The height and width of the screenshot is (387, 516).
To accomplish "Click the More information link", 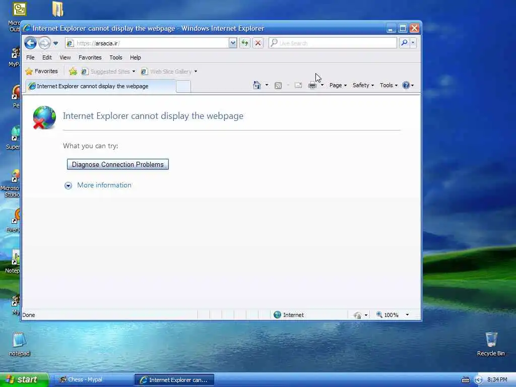I will (x=104, y=185).
